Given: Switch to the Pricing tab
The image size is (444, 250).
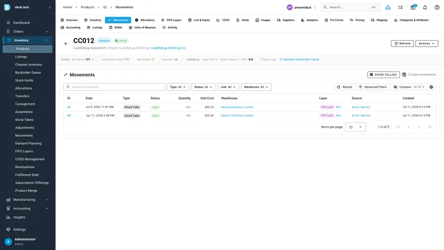Looking at the screenshot, I should click(357, 20).
